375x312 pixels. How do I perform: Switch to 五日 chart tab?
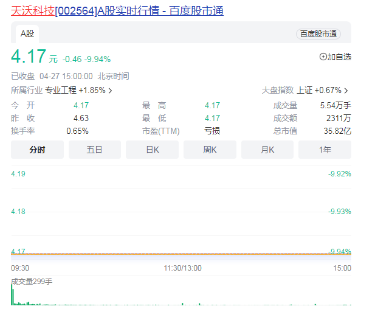pos(94,150)
